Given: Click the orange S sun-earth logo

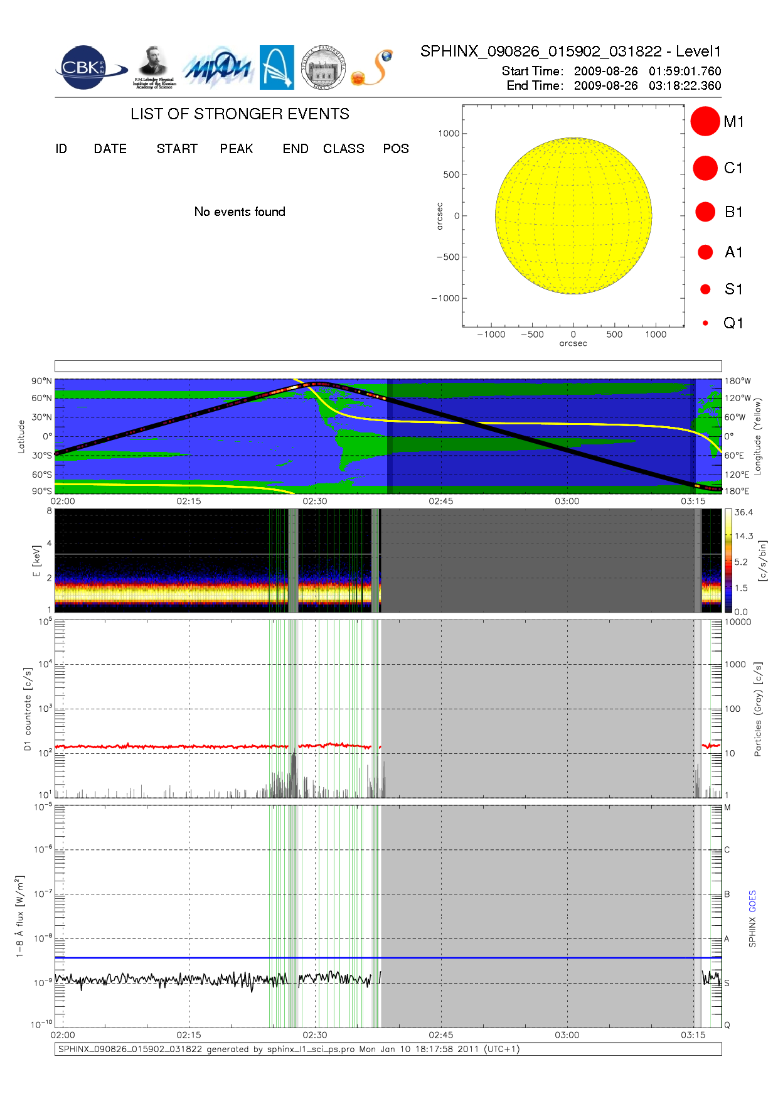Looking at the screenshot, I should click(x=372, y=68).
